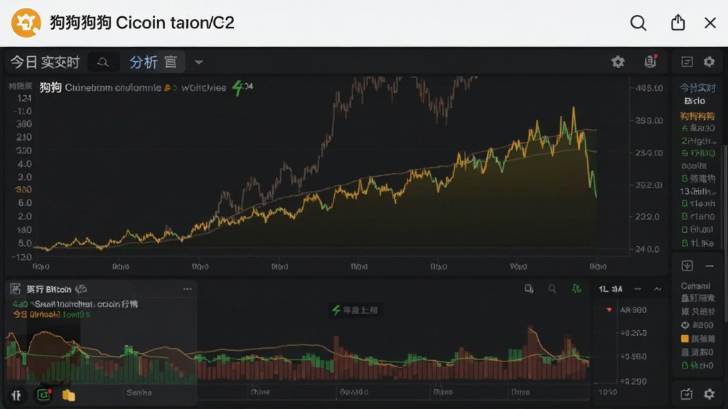Click the chart window icon atop the right sidebar
The width and height of the screenshot is (728, 409).
tap(687, 62)
